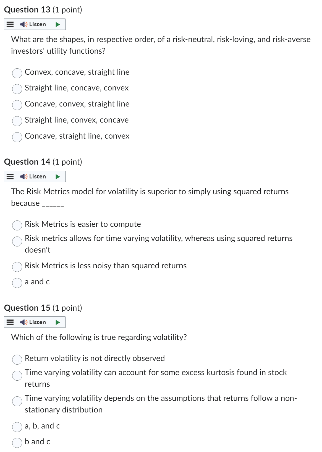Select 'Convex, concave, straight line' for Question 13
The width and height of the screenshot is (322, 452).
click(x=17, y=73)
